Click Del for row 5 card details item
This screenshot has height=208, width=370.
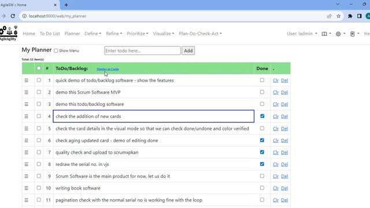click(284, 129)
